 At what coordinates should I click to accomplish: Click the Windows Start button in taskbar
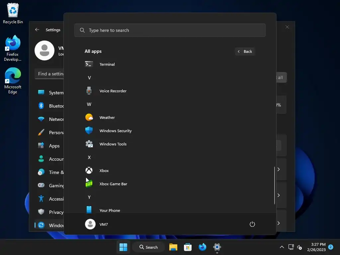(x=124, y=247)
